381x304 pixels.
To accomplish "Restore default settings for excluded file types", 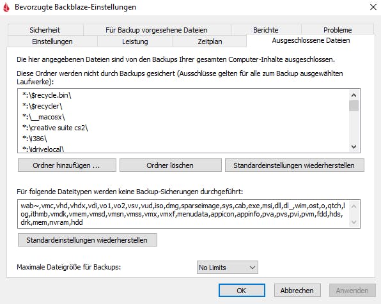I will tap(87, 240).
